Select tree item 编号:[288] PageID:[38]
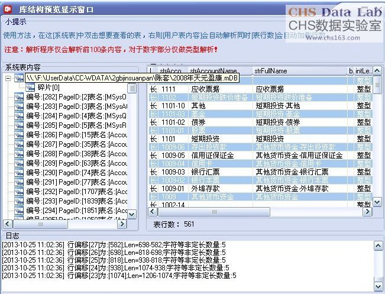 pyautogui.click(x=76, y=154)
